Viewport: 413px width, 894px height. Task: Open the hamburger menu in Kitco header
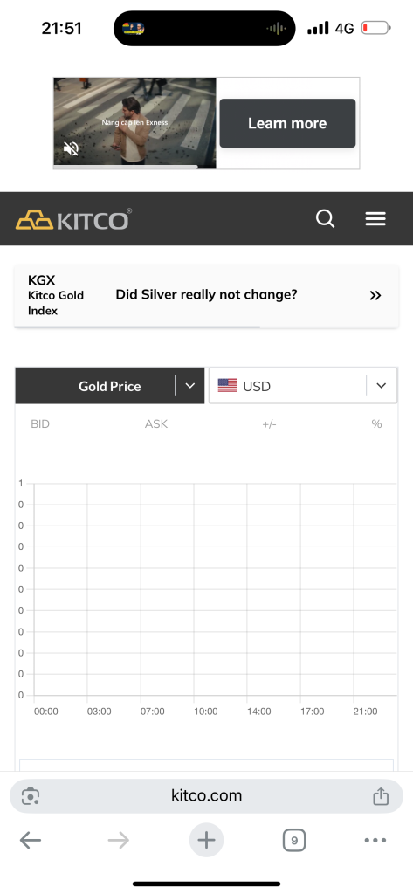pyautogui.click(x=375, y=219)
